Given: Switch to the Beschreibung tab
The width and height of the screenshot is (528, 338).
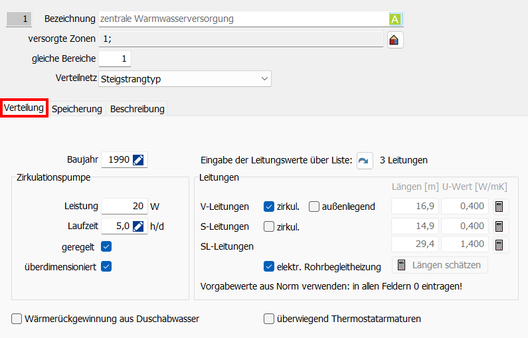Looking at the screenshot, I should coord(136,109).
